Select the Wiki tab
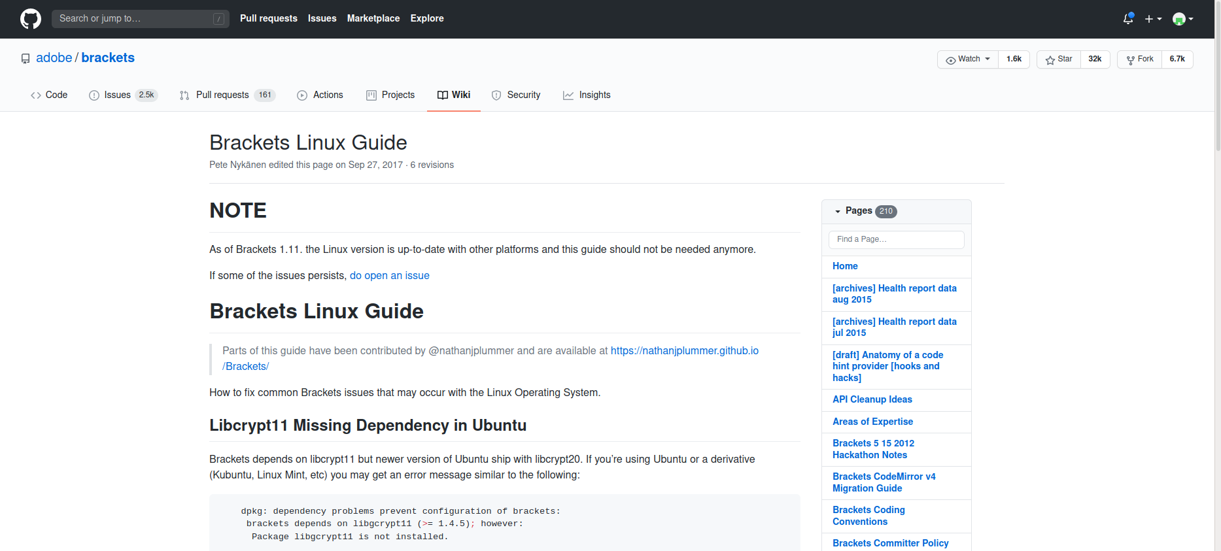The image size is (1221, 551). (x=454, y=95)
